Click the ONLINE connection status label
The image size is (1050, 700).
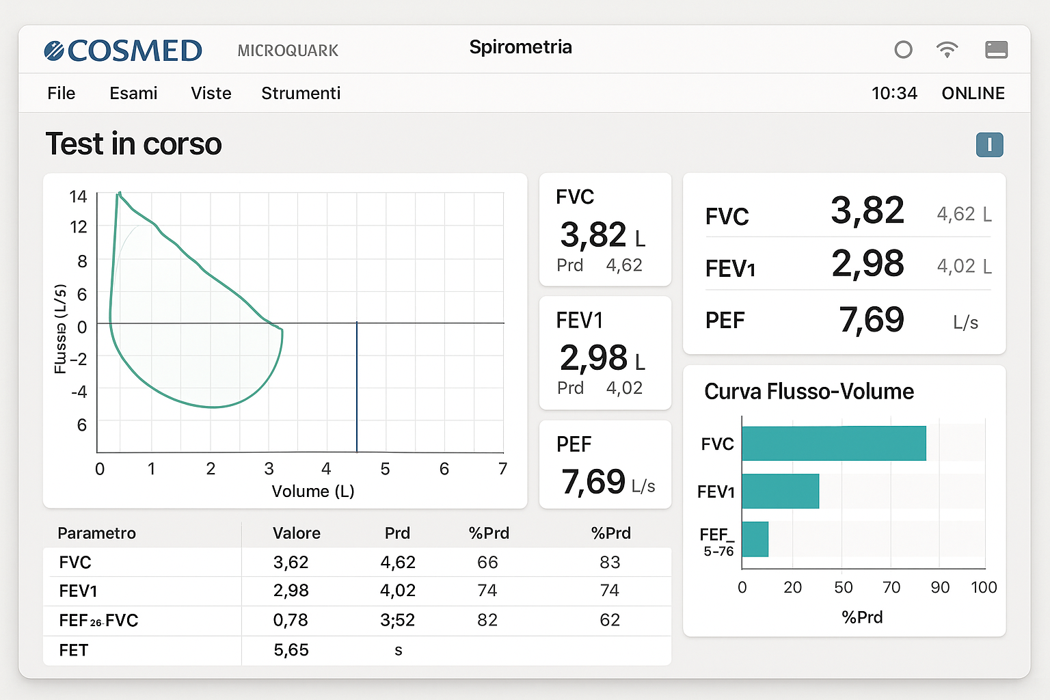[x=973, y=94]
